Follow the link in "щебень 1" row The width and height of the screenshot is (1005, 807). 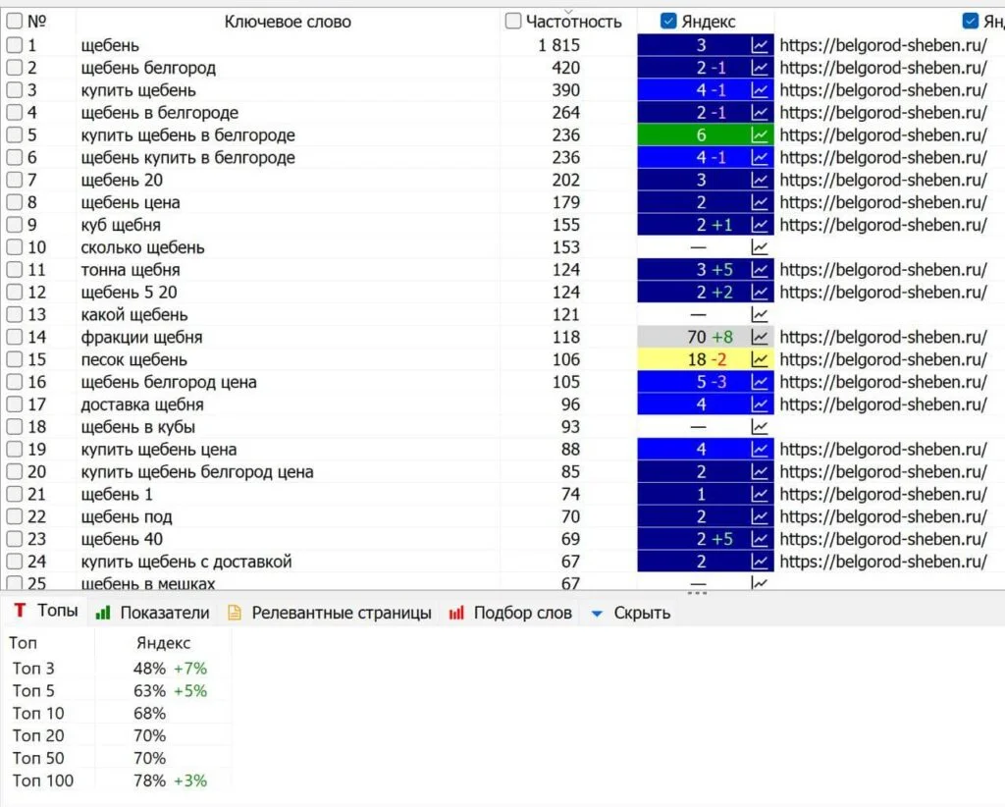click(882, 494)
